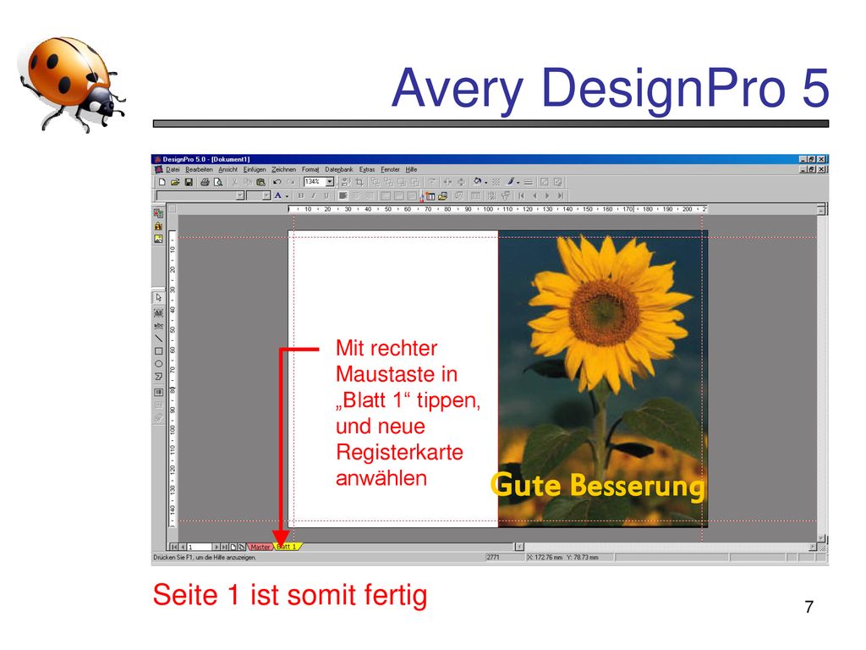Expand the font size dropdown
The width and height of the screenshot is (866, 650).
tap(266, 196)
